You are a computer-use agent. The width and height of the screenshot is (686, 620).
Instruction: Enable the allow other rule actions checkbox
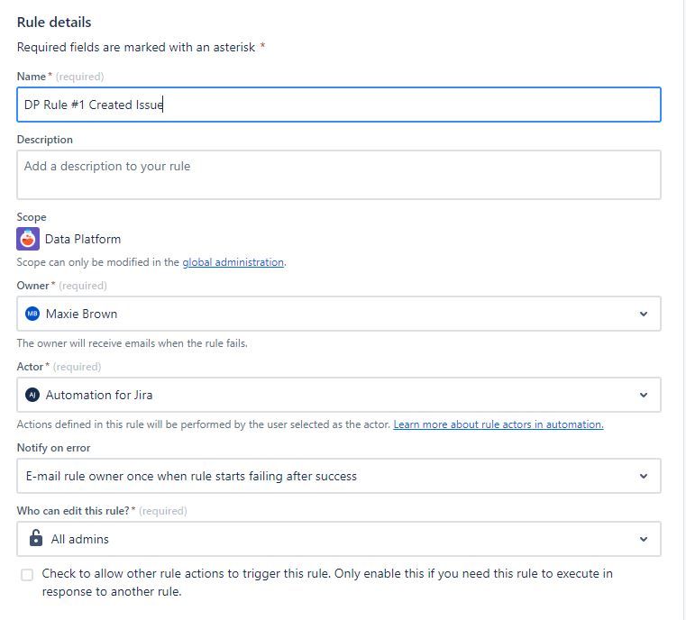(x=27, y=575)
